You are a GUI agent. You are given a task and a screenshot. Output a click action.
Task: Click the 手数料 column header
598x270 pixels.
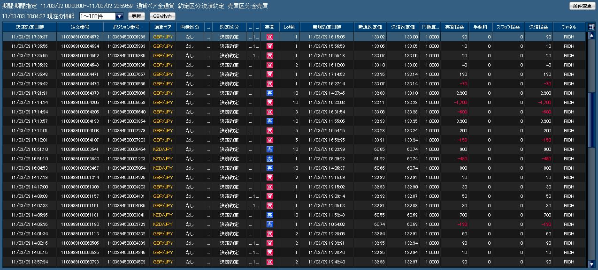click(481, 27)
